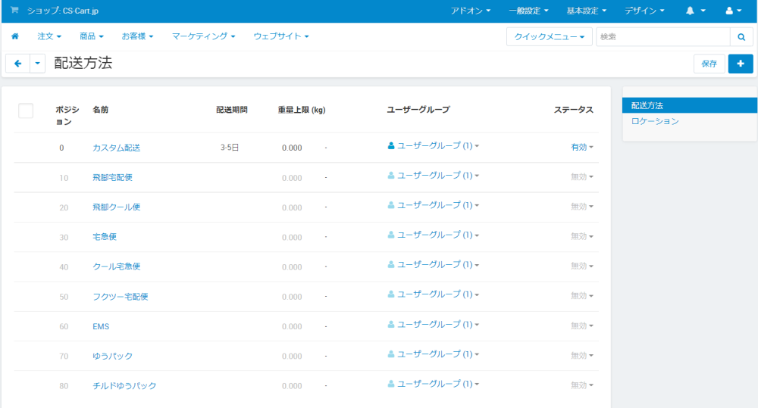758x408 pixels.
Task: Open the notifications bell menu
Action: [695, 11]
